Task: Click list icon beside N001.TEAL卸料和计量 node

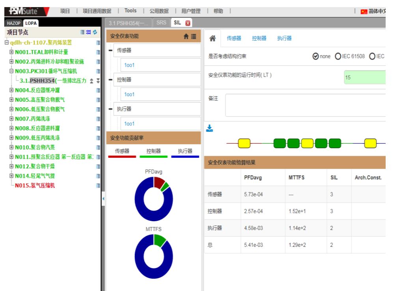Action: click(98, 52)
